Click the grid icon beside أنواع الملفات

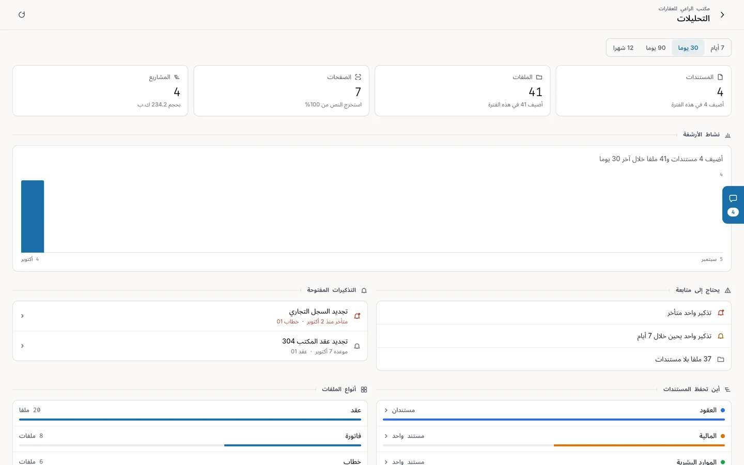364,390
